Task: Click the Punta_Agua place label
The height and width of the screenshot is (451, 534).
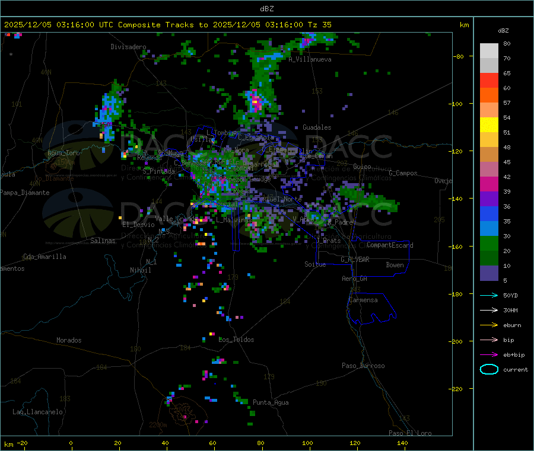Action: [x=271, y=403]
